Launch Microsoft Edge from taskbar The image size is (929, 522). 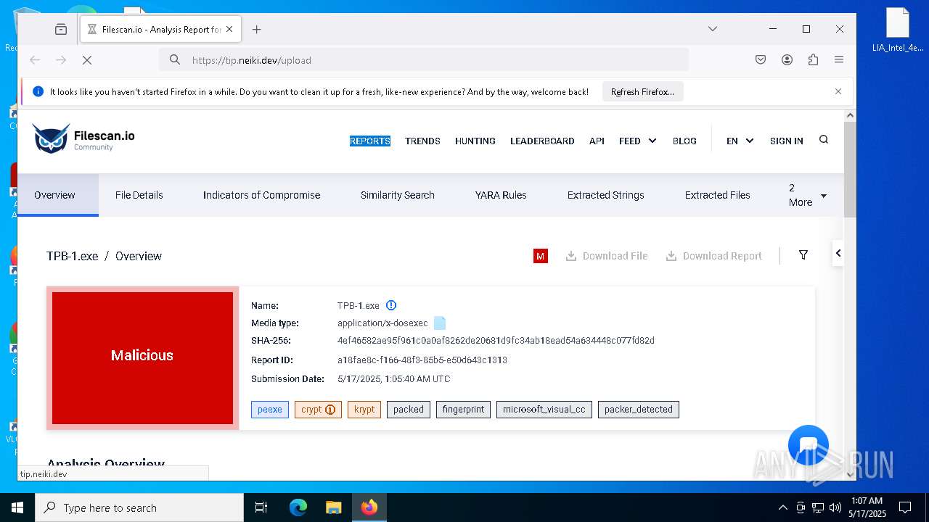[x=298, y=507]
